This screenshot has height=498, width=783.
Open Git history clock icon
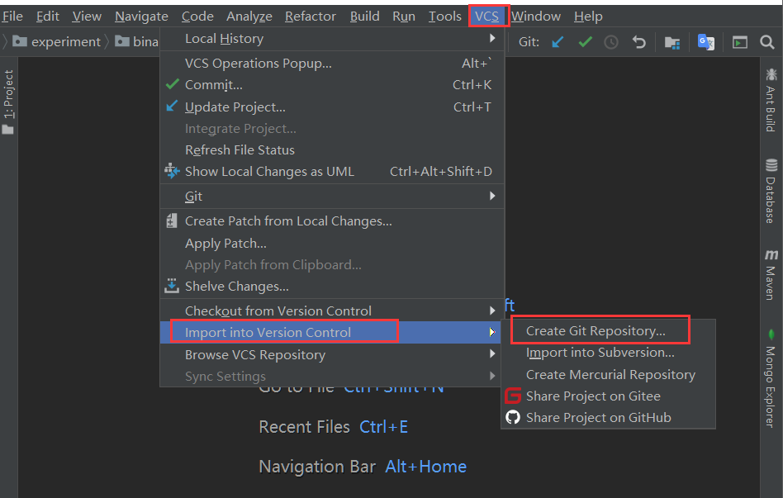point(611,42)
